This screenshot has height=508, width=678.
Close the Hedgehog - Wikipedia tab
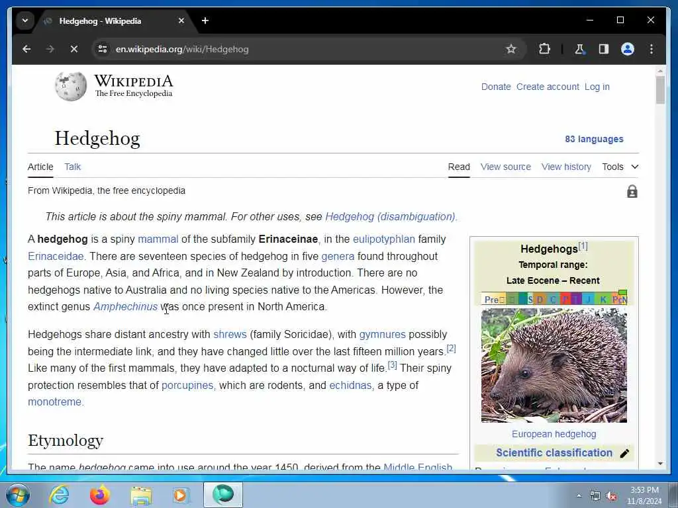pyautogui.click(x=181, y=21)
